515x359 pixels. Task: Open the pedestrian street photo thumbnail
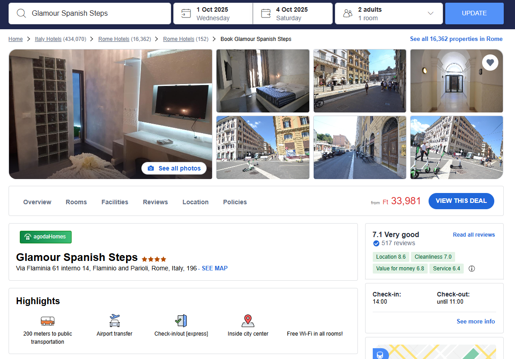click(360, 81)
